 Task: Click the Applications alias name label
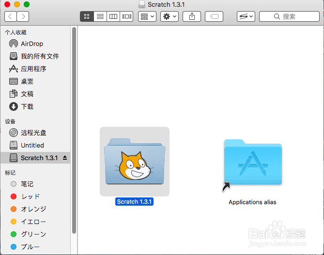tap(252, 202)
